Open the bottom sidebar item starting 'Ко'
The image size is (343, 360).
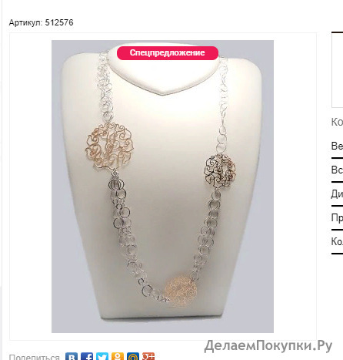point(337,241)
